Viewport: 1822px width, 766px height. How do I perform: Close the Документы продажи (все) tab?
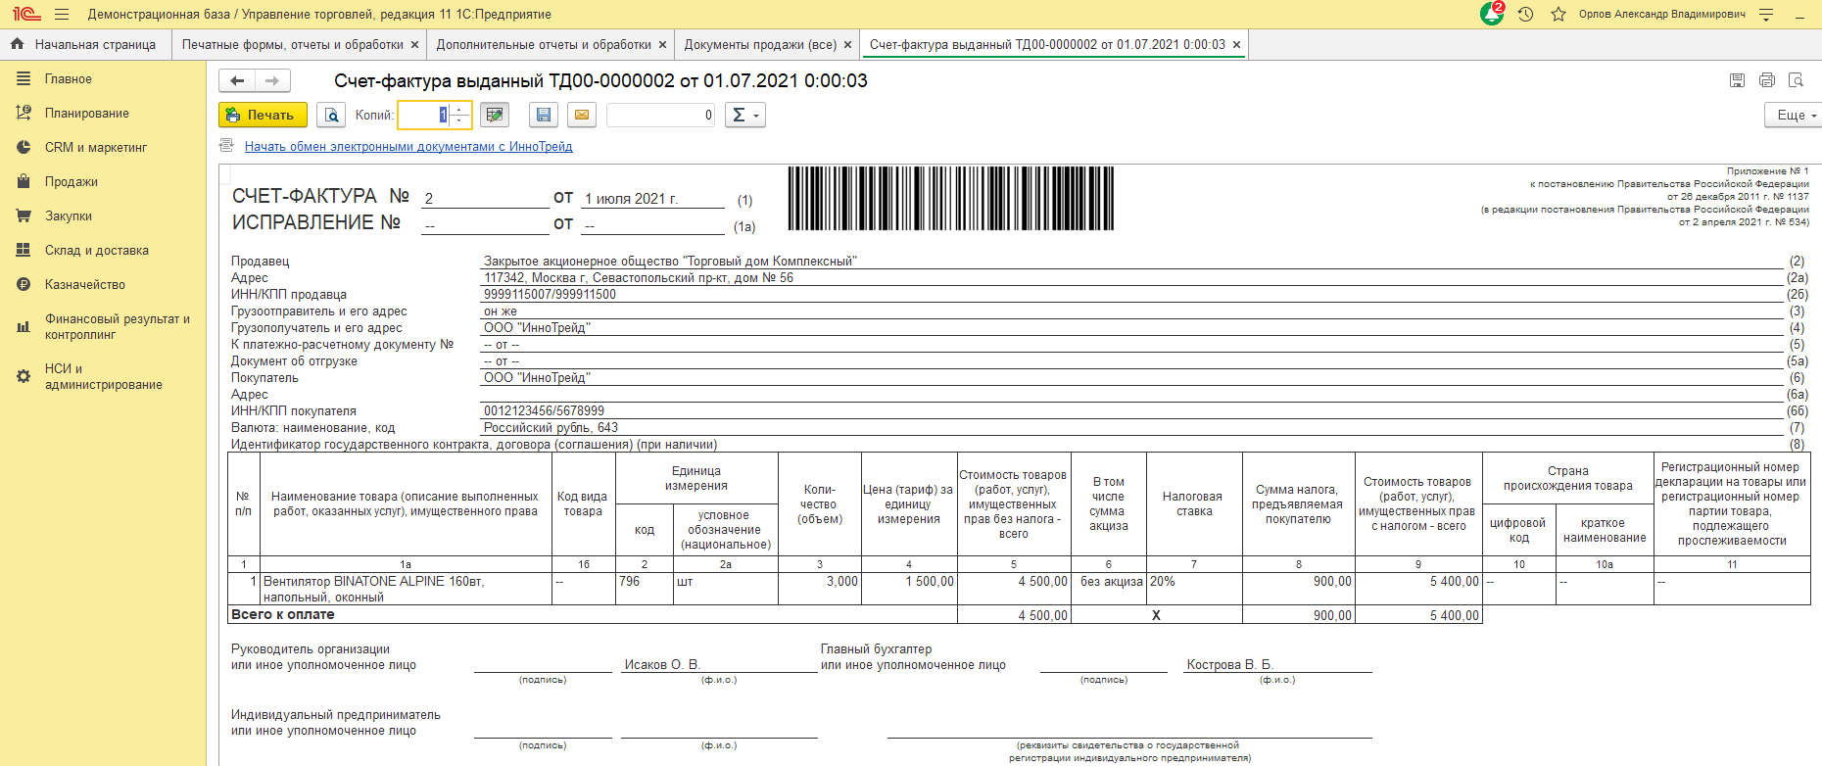(847, 45)
